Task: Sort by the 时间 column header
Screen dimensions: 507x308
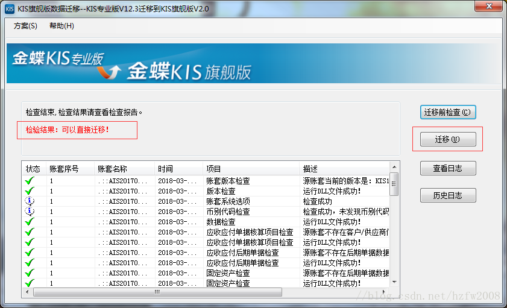Action: pyautogui.click(x=179, y=169)
